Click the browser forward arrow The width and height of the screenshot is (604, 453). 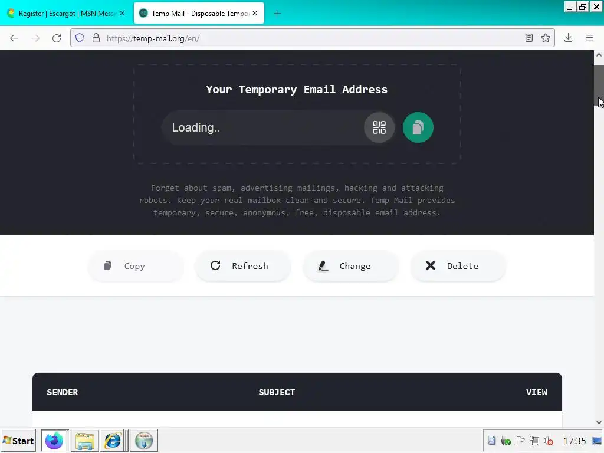pyautogui.click(x=35, y=38)
